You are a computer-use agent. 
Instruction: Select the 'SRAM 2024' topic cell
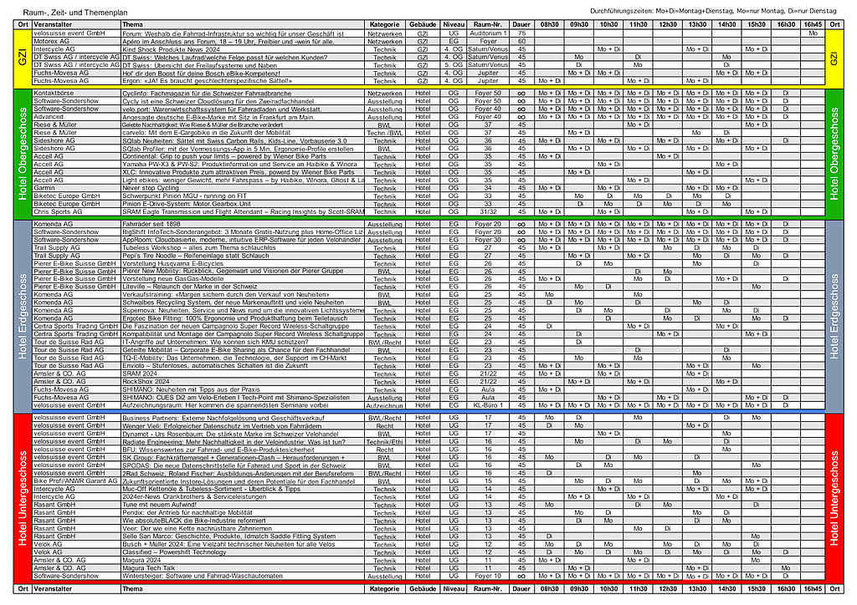pyautogui.click(x=140, y=374)
